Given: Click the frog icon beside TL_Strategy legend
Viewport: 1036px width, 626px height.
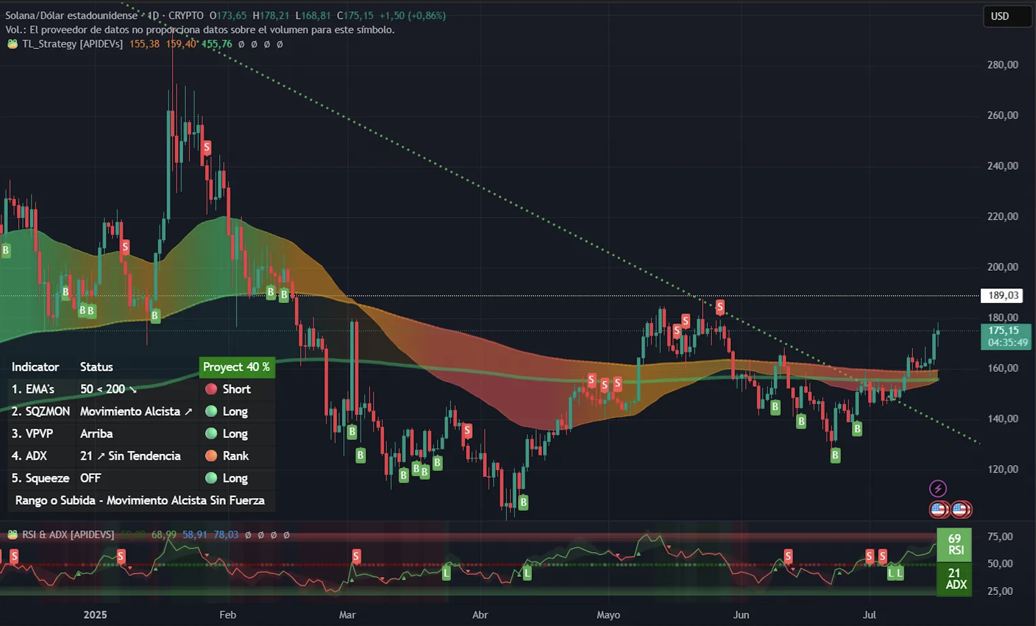Looking at the screenshot, I should click(13, 44).
